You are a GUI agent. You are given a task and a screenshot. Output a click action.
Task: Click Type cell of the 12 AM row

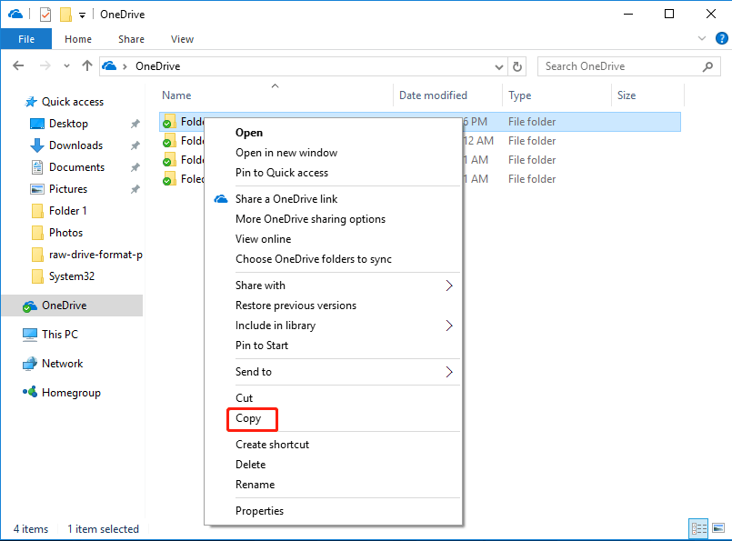pyautogui.click(x=532, y=141)
